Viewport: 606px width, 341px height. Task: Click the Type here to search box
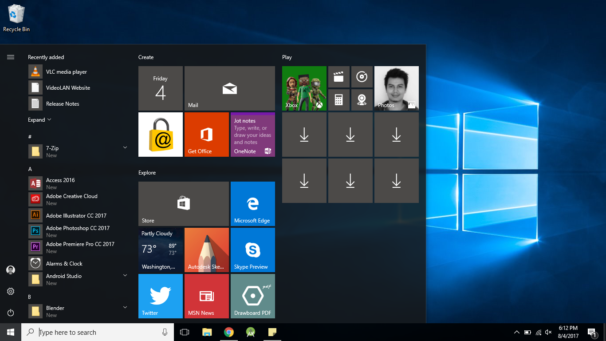(x=98, y=332)
